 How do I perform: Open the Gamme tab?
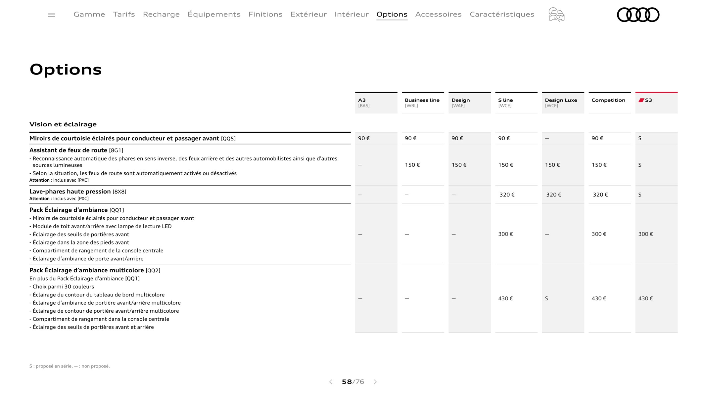[89, 14]
